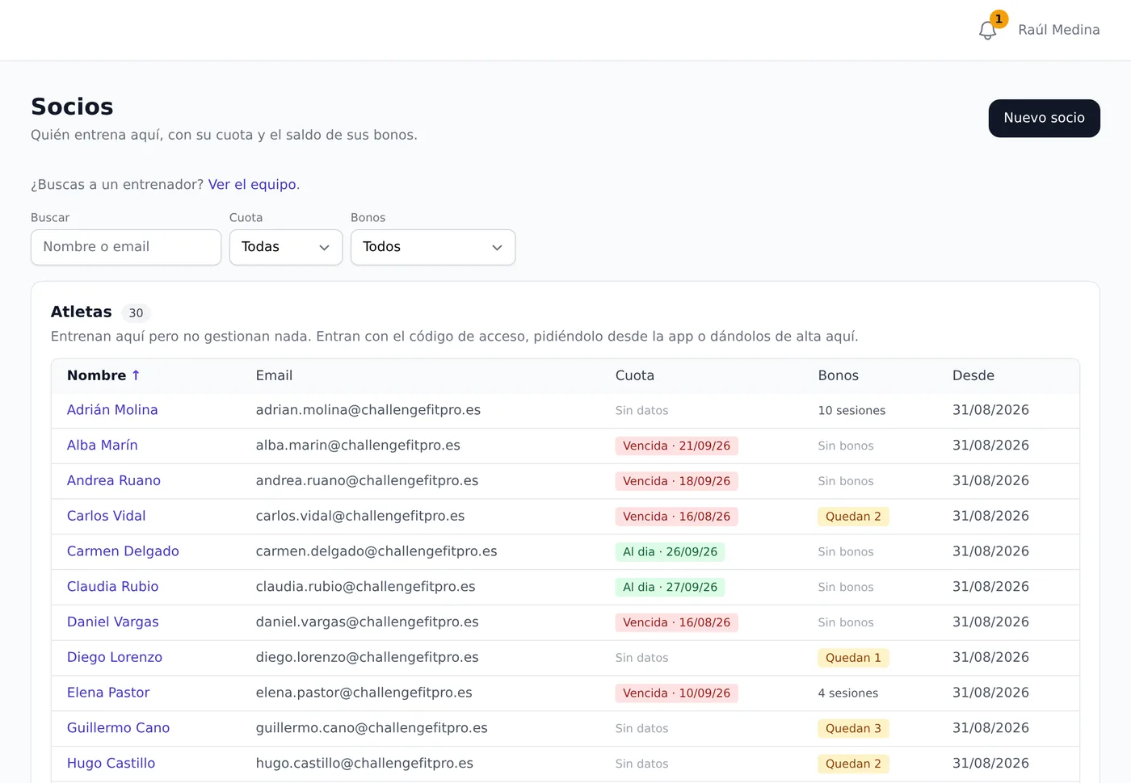Click the Desde column header

click(x=973, y=375)
